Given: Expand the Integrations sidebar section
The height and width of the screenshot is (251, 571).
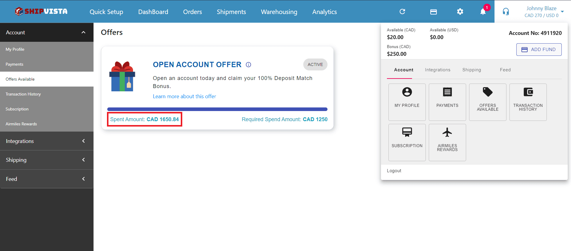Looking at the screenshot, I should coord(47,141).
